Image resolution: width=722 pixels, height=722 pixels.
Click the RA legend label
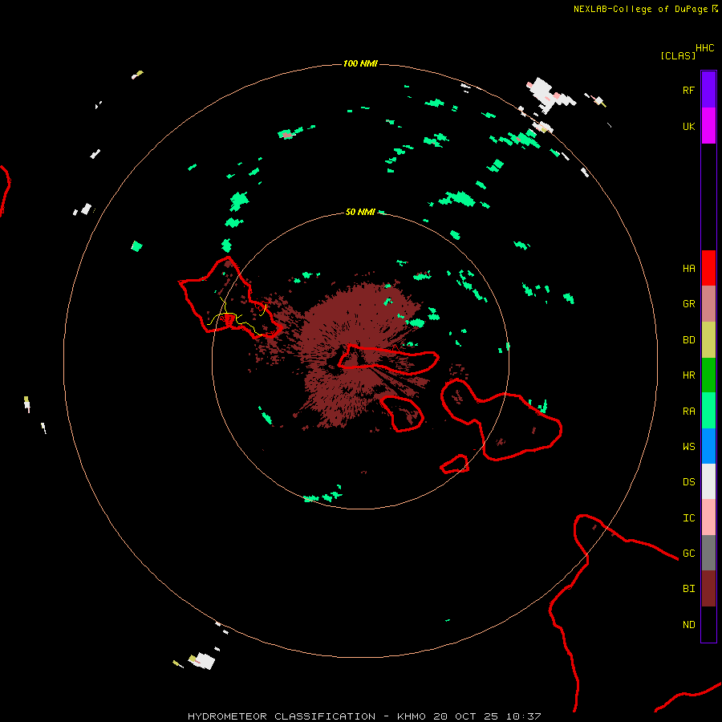pos(688,412)
